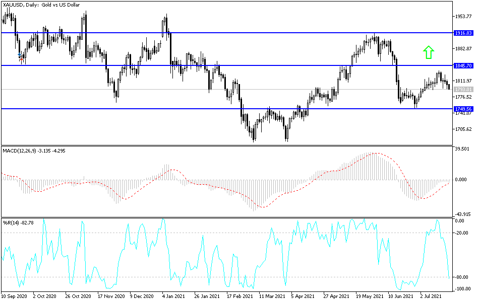
Task: Click the 19 May 2021 date label
Action: 369,296
